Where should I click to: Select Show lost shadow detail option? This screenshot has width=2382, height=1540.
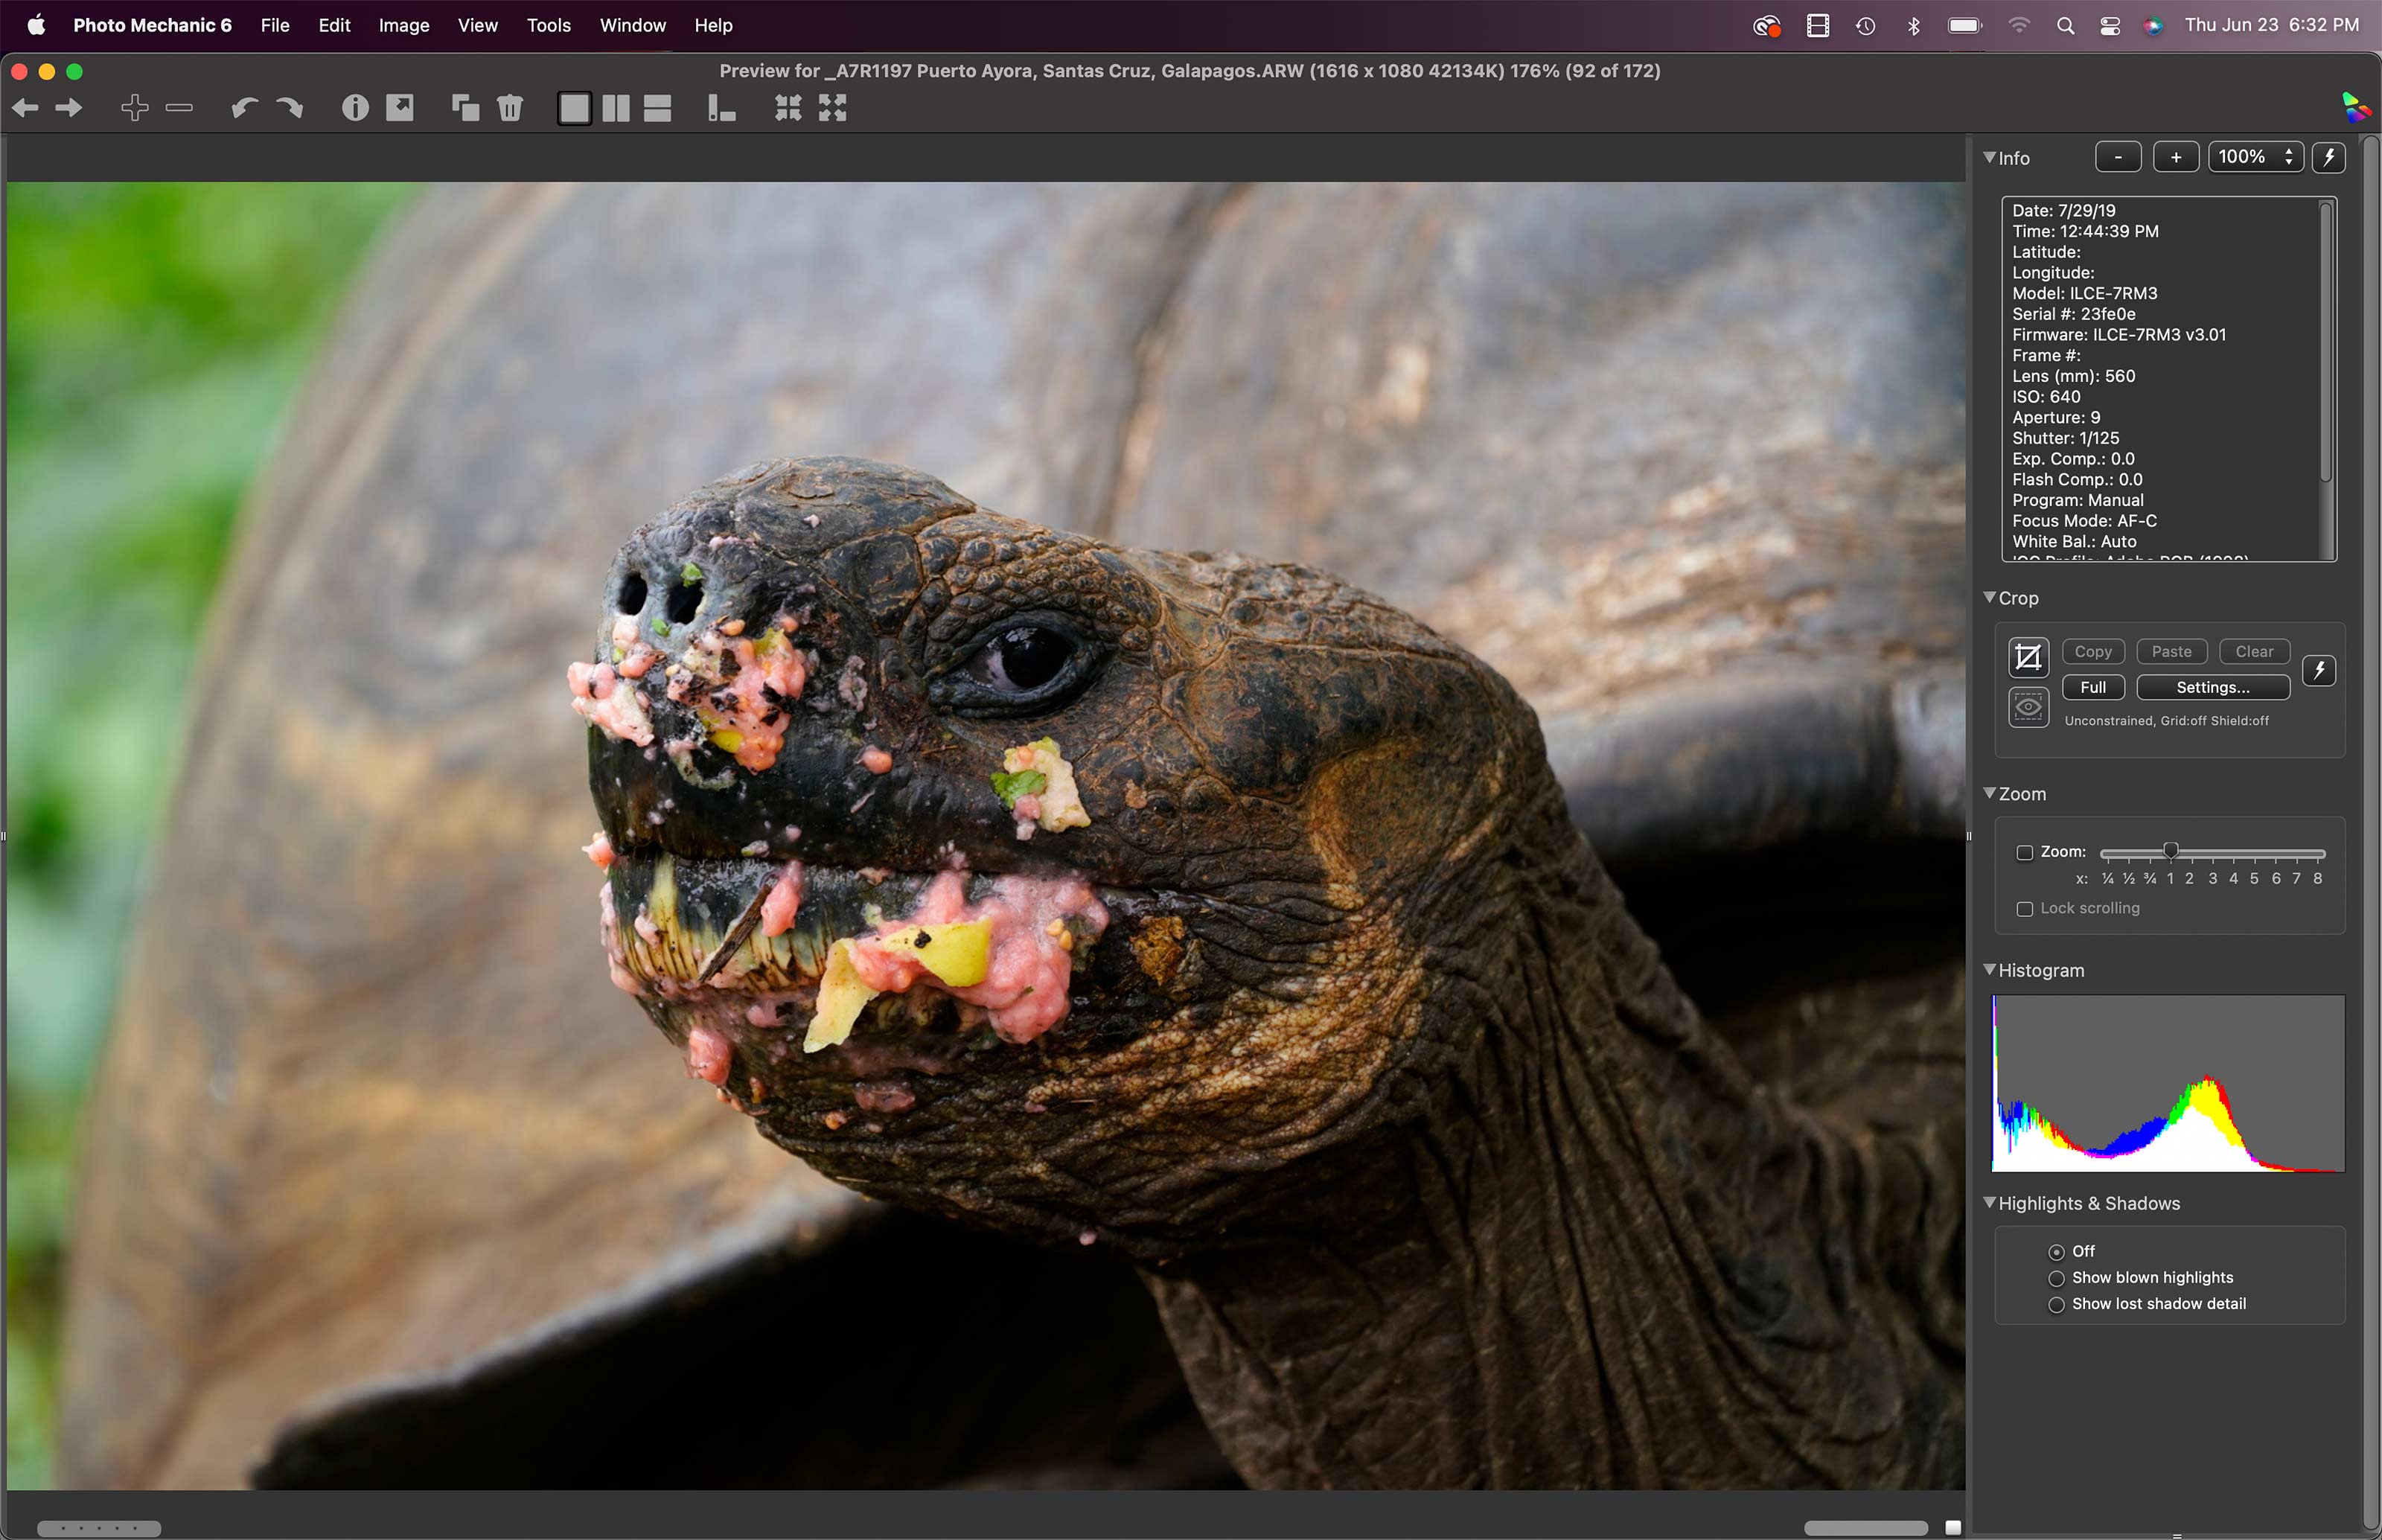pyautogui.click(x=2056, y=1304)
